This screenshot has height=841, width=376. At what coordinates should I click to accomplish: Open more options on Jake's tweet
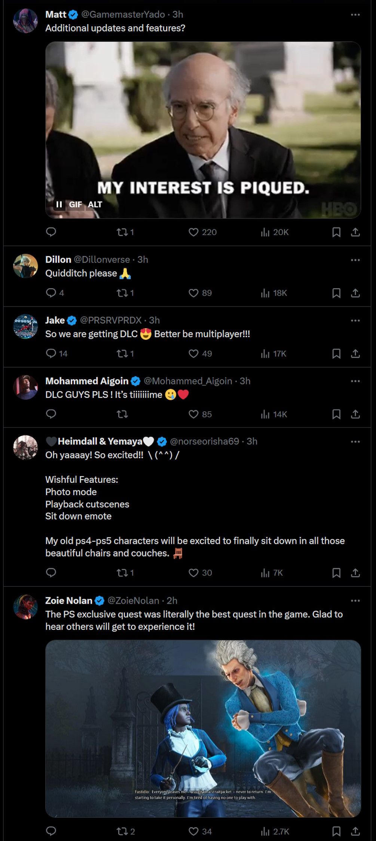pos(355,320)
